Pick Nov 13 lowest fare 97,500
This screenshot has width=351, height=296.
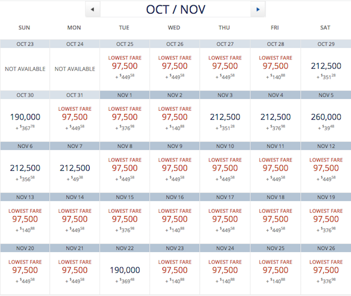25,222
